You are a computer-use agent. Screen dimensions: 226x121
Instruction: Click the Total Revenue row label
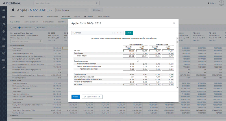(x=18, y=48)
